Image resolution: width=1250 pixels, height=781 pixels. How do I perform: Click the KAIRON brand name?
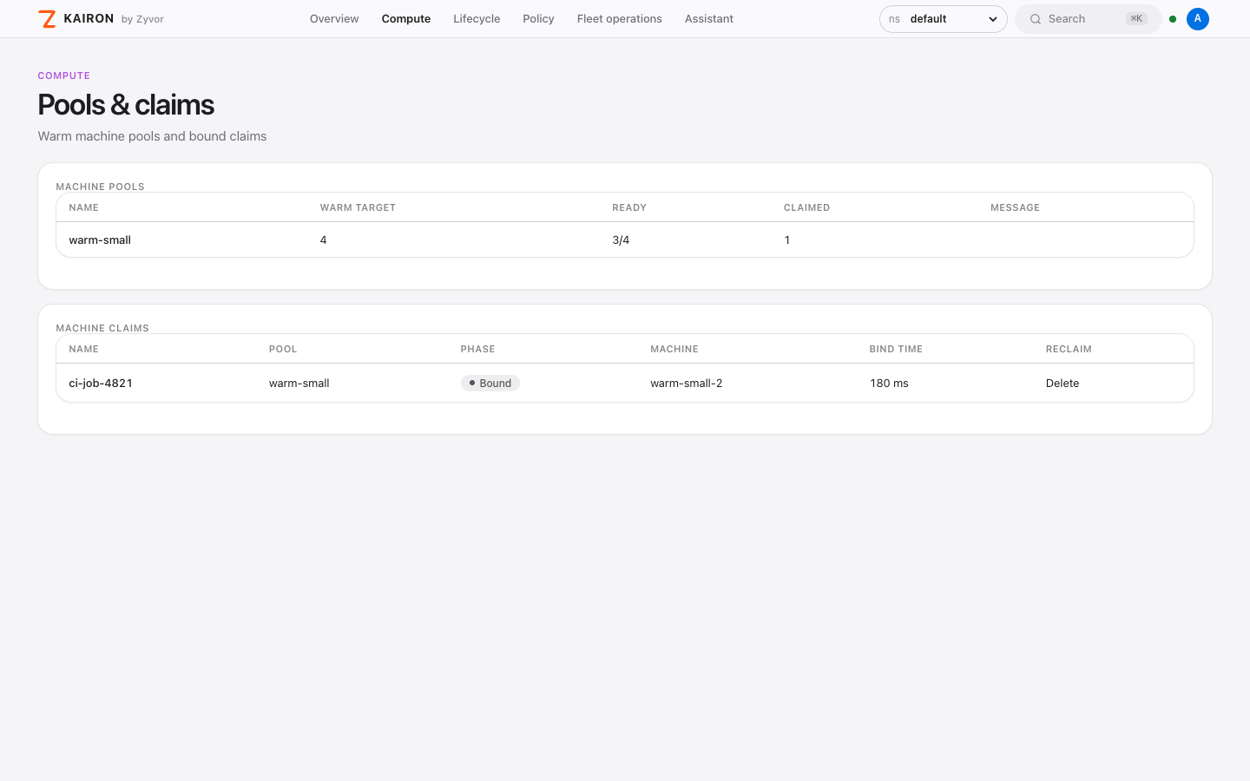click(x=89, y=18)
